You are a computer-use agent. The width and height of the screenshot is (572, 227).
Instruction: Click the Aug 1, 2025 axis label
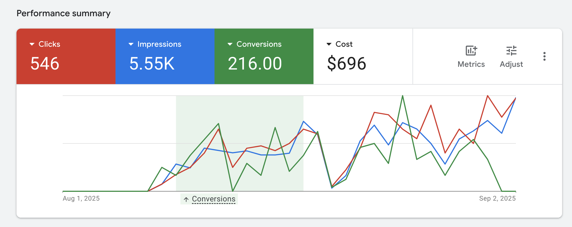point(81,198)
